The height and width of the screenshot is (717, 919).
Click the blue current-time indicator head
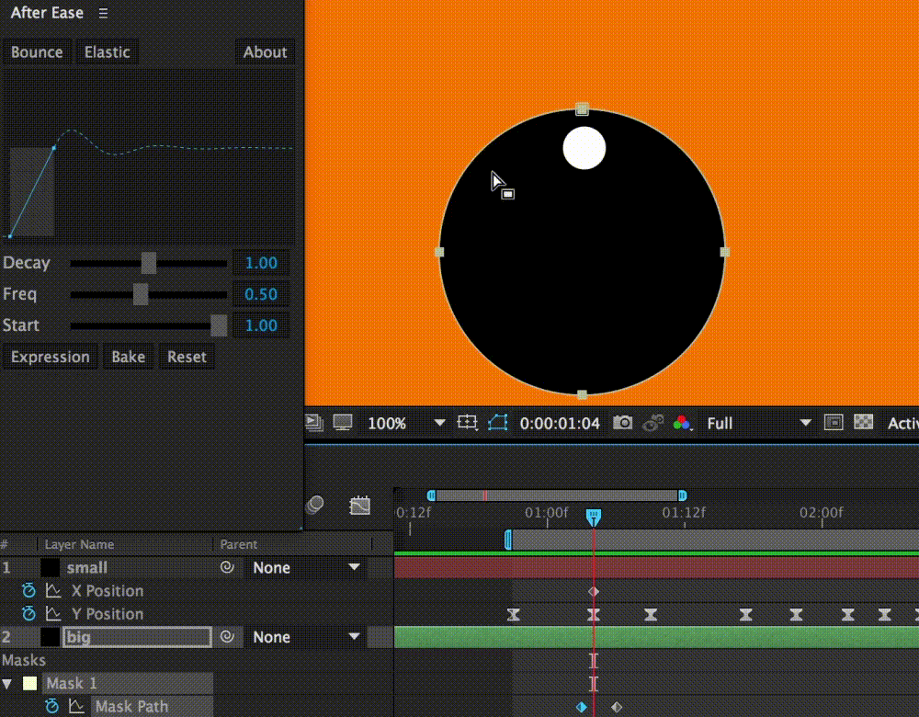[593, 517]
